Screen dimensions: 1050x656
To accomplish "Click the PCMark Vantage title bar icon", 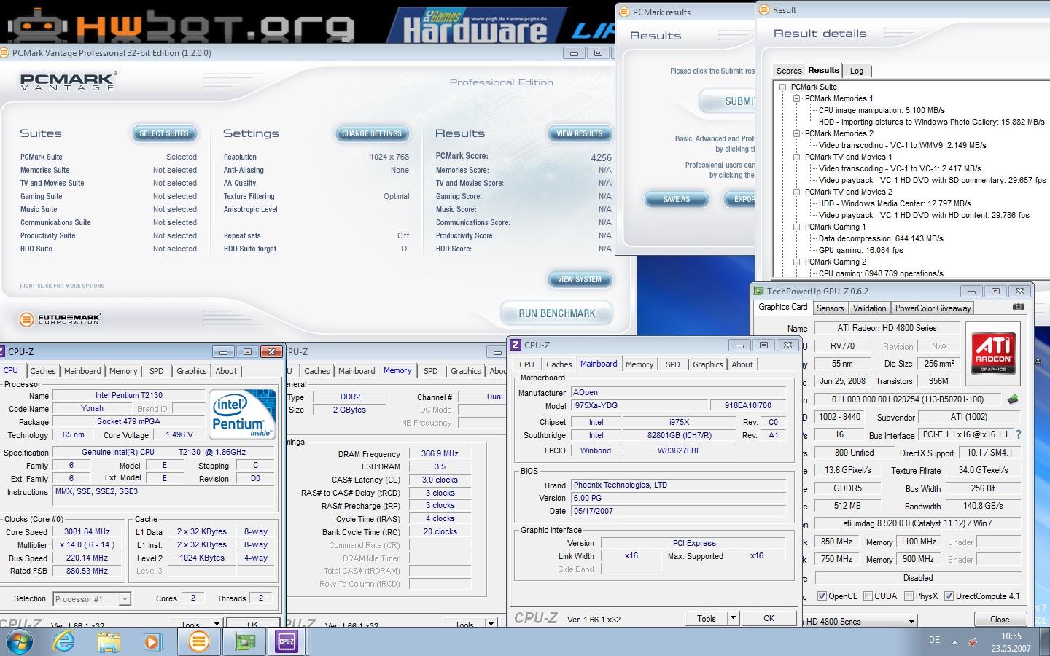I will coord(4,53).
